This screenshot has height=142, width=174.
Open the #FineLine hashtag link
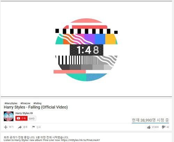tap(25, 103)
